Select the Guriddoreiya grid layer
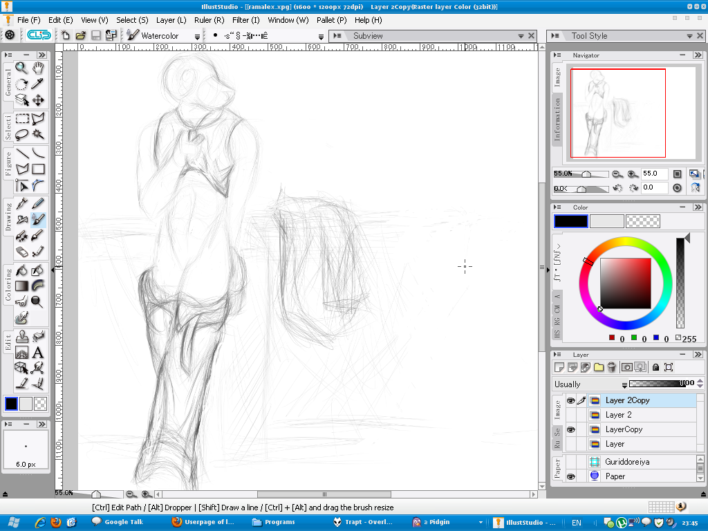Screen dimensions: 708x531 627,462
